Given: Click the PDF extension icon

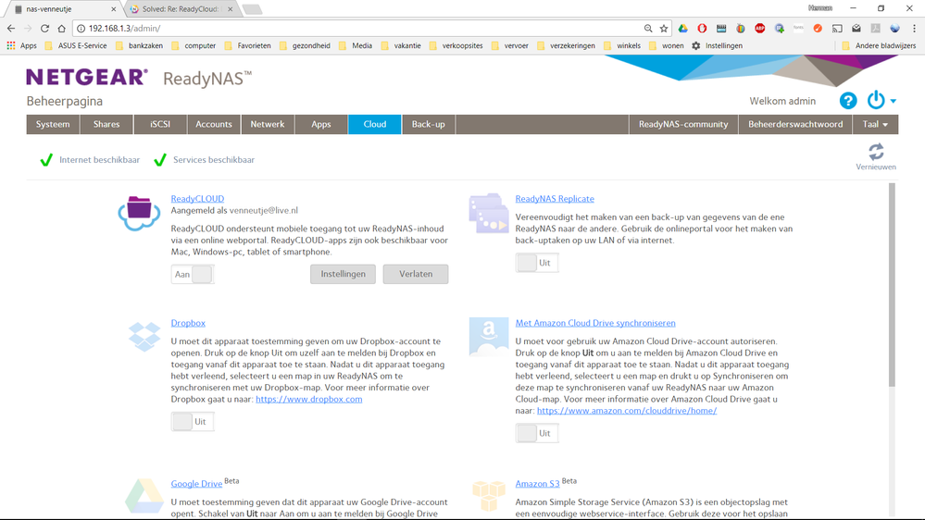Looking at the screenshot, I should [x=875, y=29].
